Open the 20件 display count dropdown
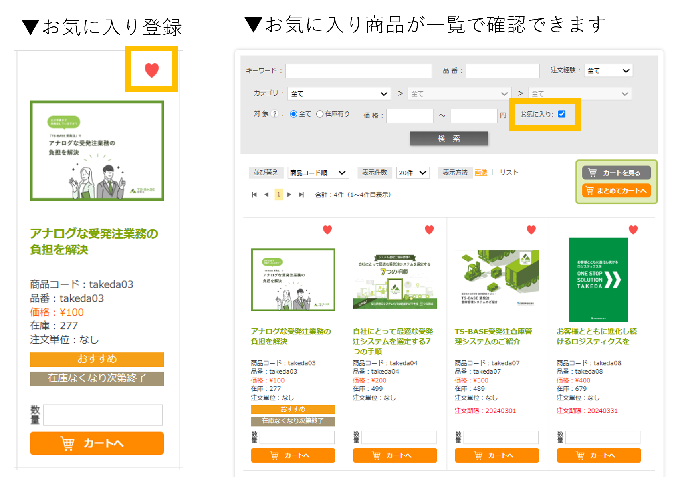676x483 pixels. click(413, 173)
